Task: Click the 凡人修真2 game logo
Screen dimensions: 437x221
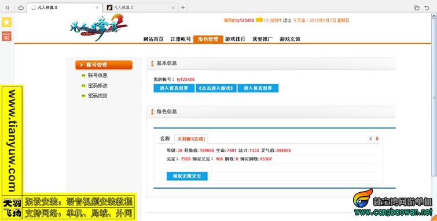Action: (98, 28)
